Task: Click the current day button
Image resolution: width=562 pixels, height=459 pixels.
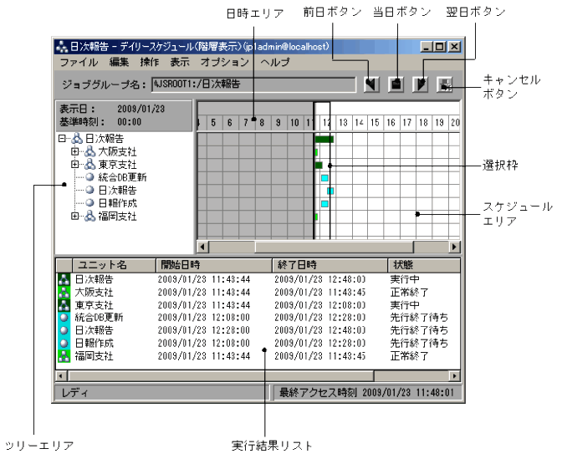Action: (396, 84)
